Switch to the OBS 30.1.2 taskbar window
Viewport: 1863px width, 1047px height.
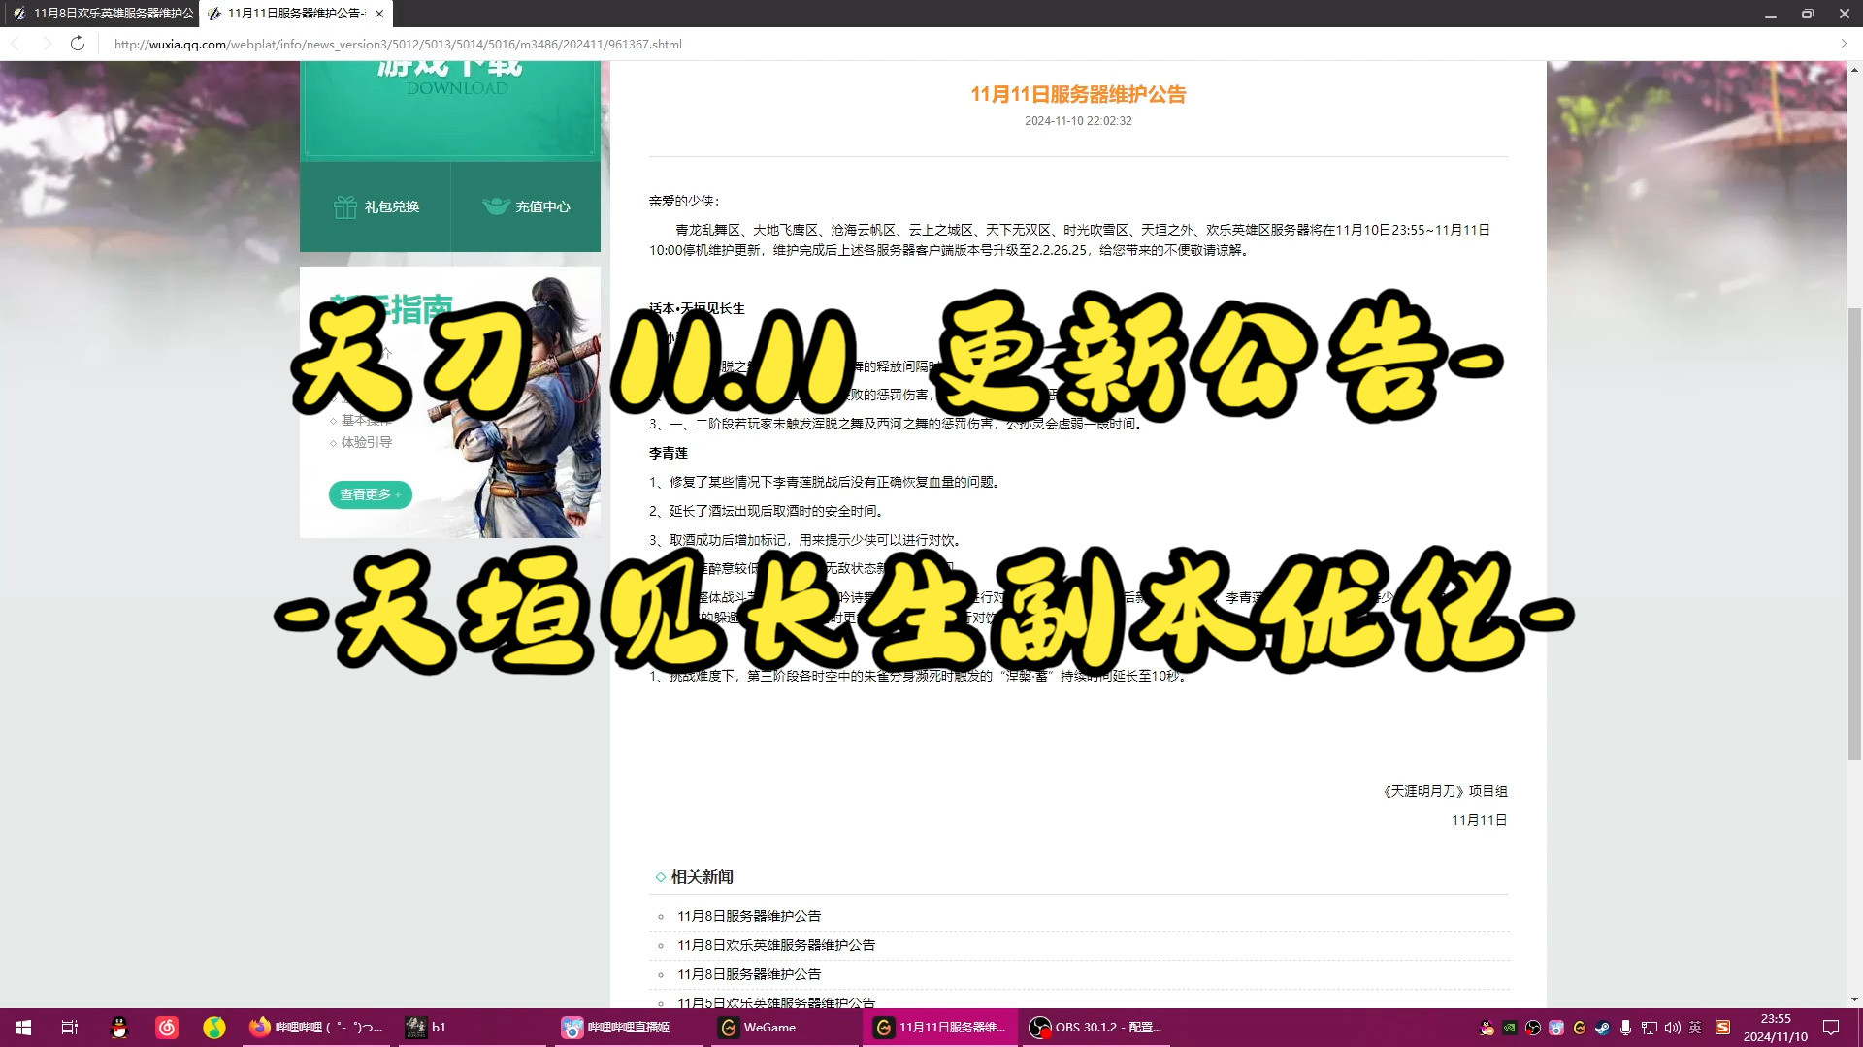coord(1096,1028)
